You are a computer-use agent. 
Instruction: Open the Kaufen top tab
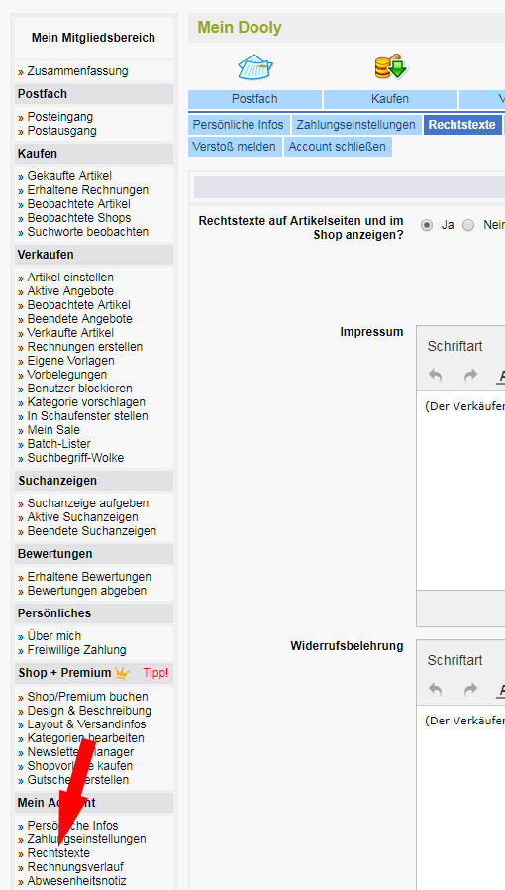[x=390, y=99]
